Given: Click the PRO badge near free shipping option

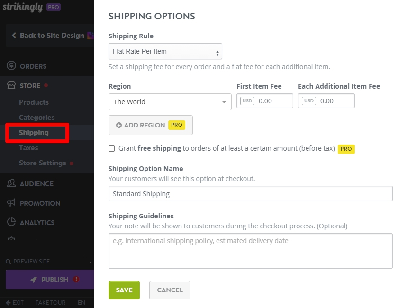Looking at the screenshot, I should pyautogui.click(x=346, y=149).
